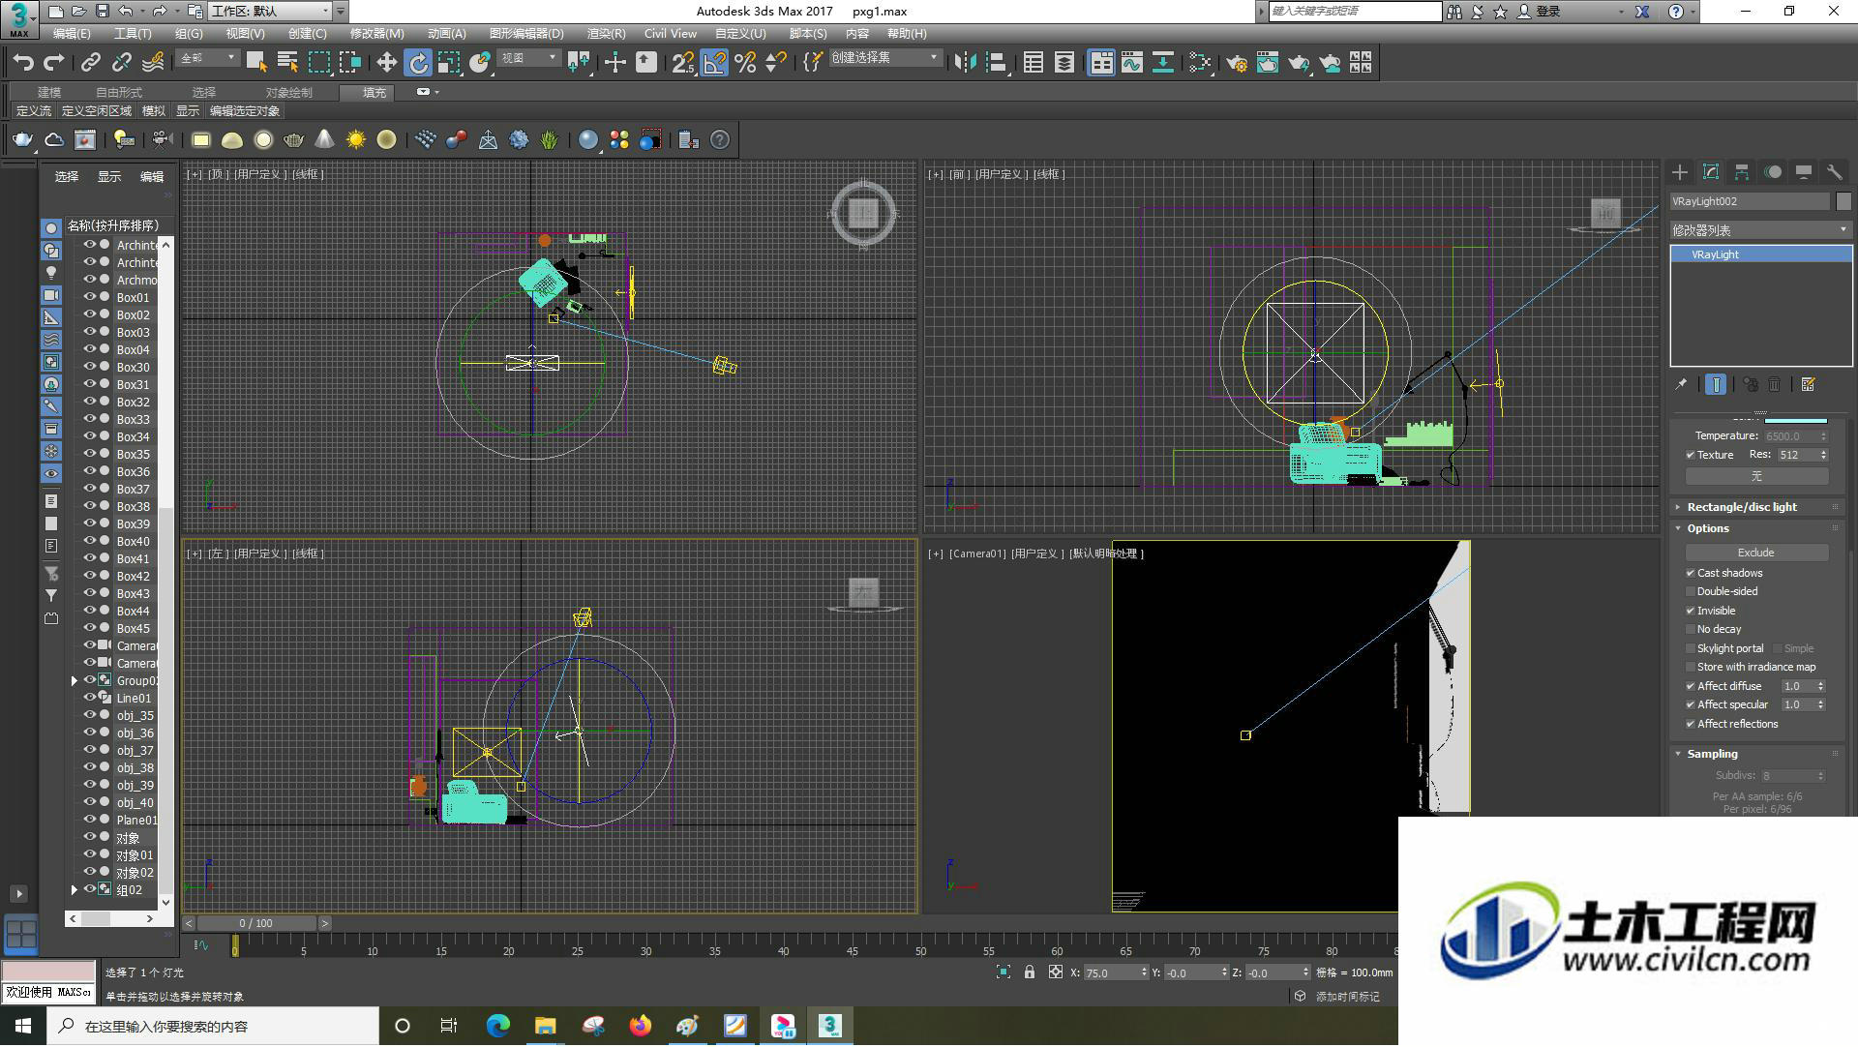Expand the 组02 tree item
This screenshot has width=1858, height=1047.
75,890
